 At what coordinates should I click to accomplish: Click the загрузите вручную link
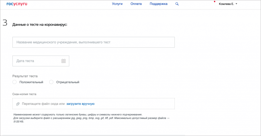point(80,104)
